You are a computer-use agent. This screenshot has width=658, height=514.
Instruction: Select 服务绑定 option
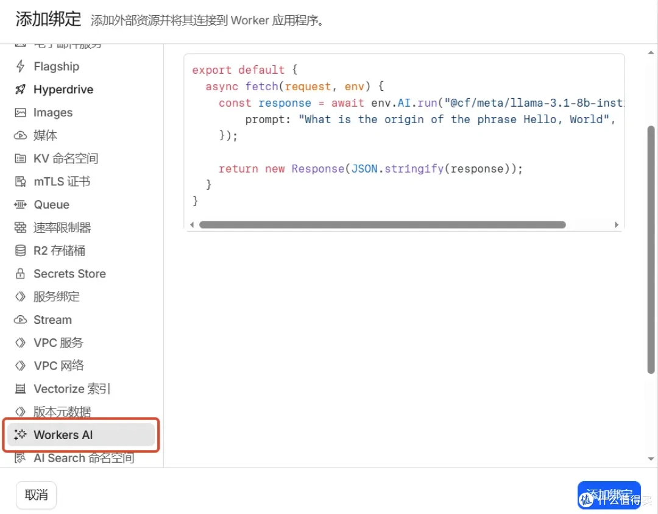[x=82, y=296]
